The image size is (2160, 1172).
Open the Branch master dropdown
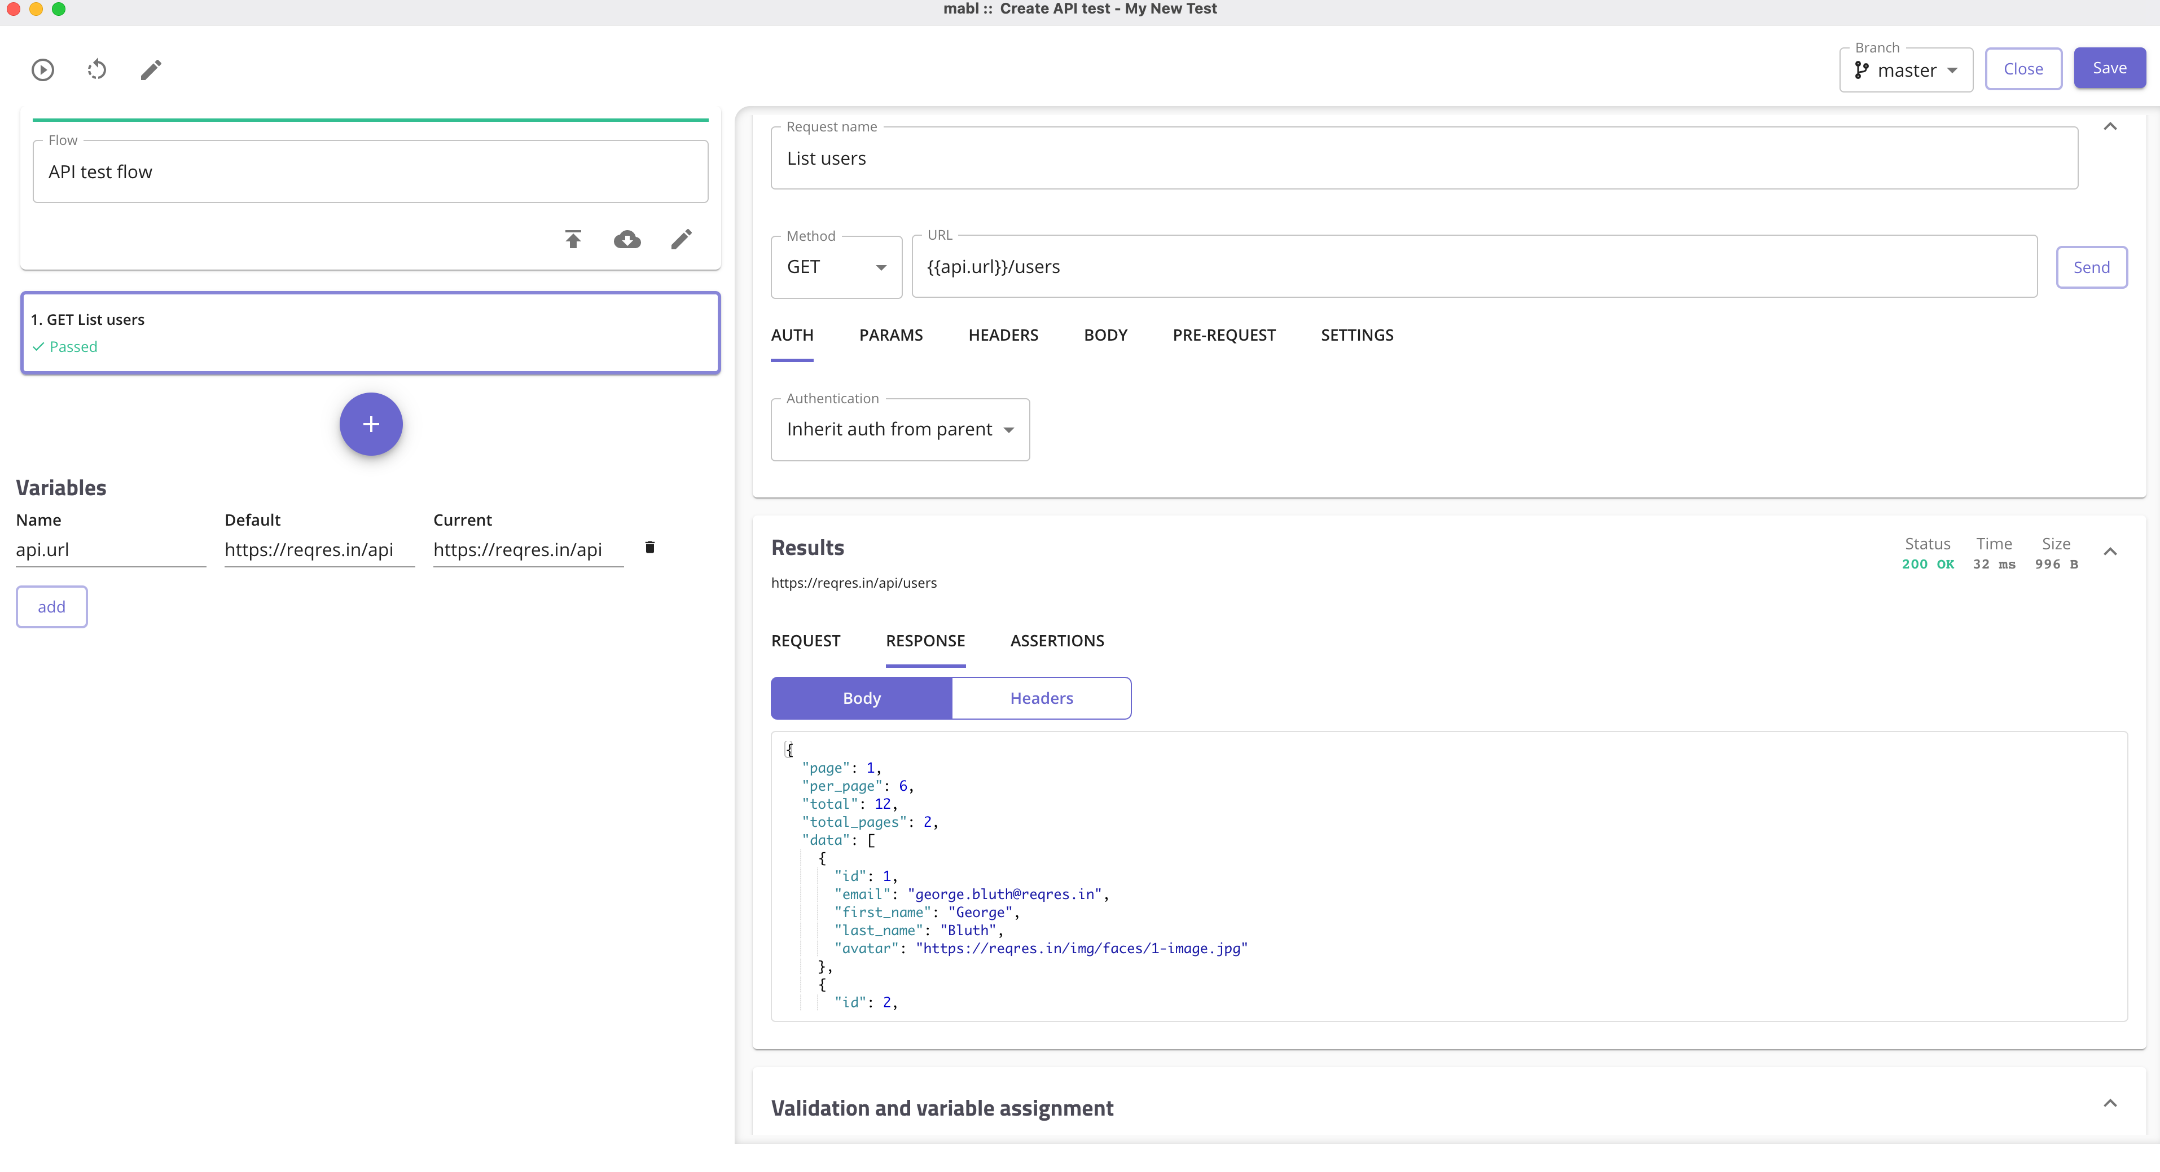click(x=1905, y=71)
